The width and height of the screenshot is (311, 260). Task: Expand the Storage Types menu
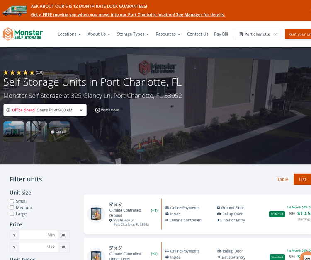[x=133, y=34]
